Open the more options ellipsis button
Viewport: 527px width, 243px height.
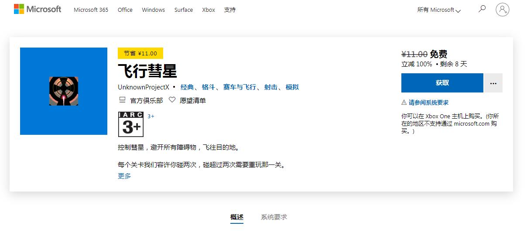(493, 83)
